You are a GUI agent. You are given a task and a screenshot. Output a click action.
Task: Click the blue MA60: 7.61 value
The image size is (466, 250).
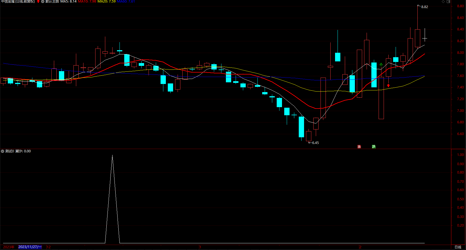pos(126,1)
